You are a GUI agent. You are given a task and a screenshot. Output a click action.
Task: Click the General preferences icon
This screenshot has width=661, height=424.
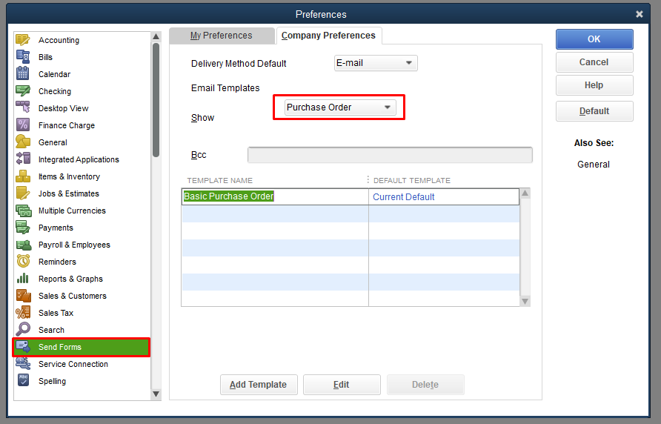coord(23,142)
